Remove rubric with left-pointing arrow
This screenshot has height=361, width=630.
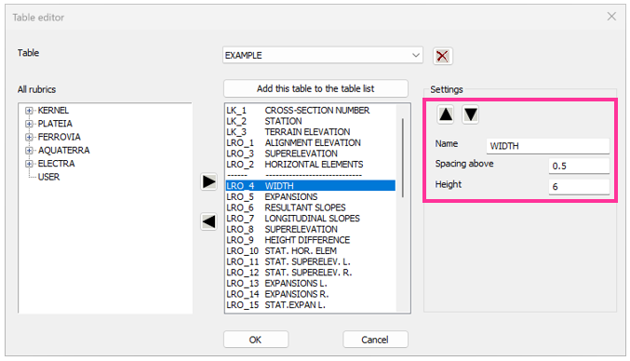click(209, 221)
